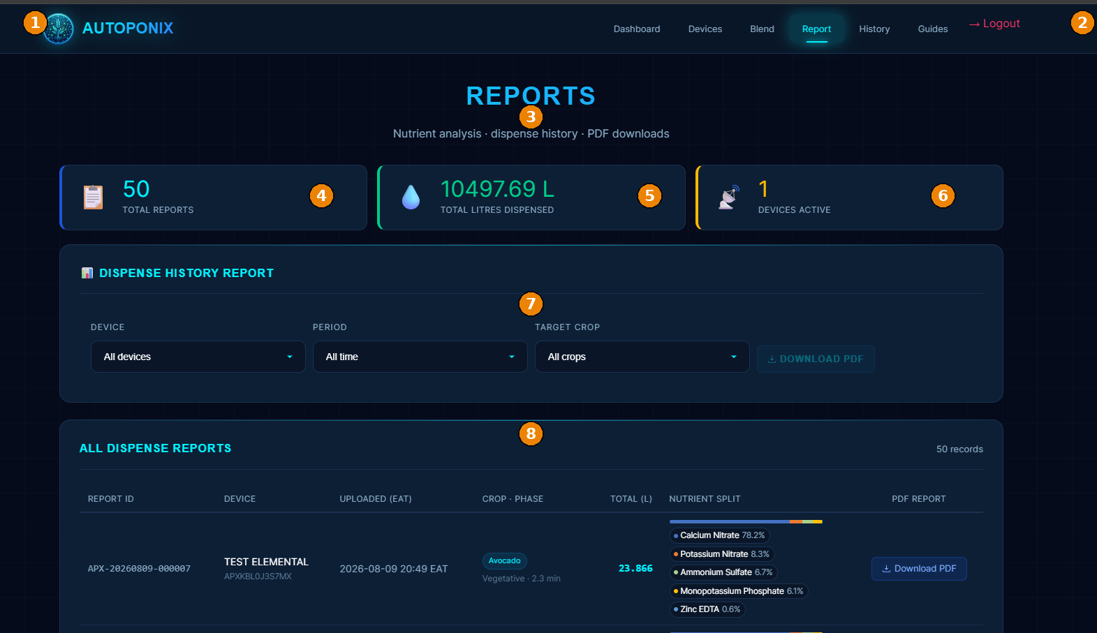Screen dimensions: 1097x633
Task: Click the Monopotassium Phosphate 6.1% chip
Action: tap(739, 591)
